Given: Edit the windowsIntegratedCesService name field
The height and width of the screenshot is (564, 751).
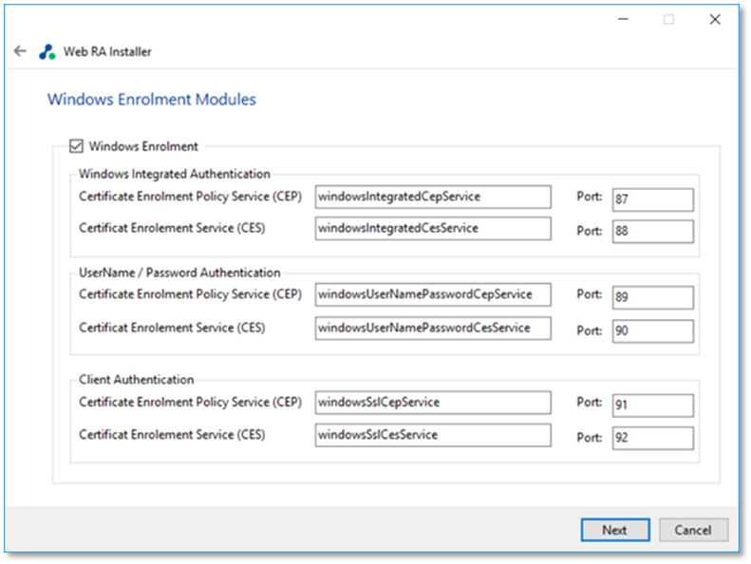Looking at the screenshot, I should pyautogui.click(x=433, y=229).
